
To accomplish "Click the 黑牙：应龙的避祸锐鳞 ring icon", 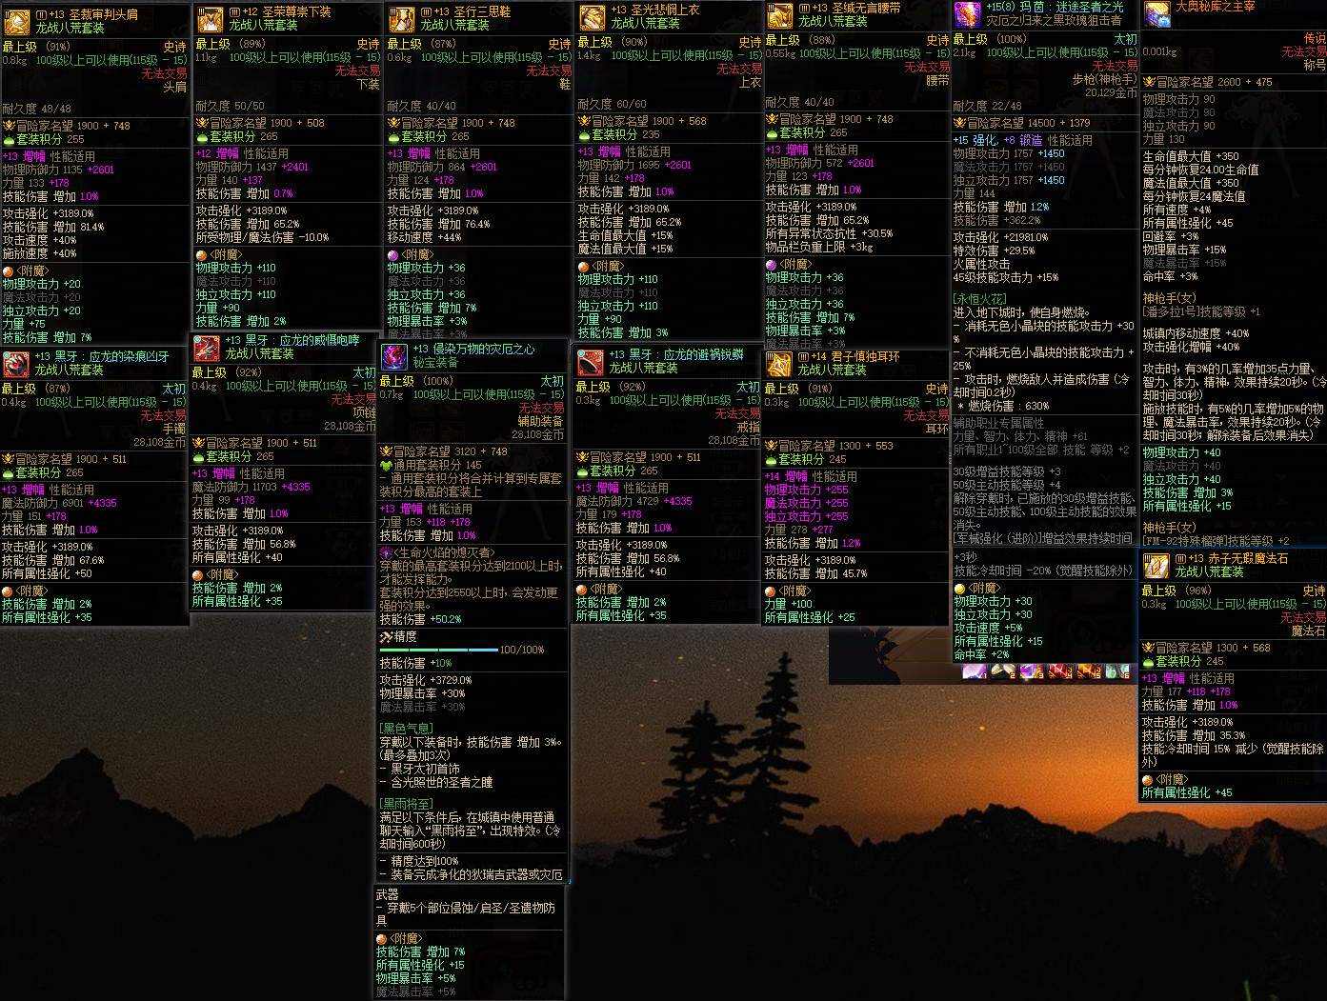I will pos(590,361).
